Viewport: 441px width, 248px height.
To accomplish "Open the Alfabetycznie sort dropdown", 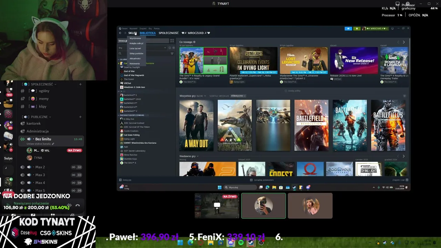I will (238, 96).
